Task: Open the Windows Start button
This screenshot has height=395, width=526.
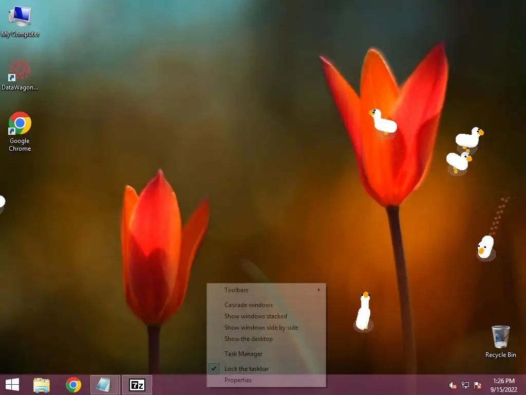Action: (x=12, y=385)
